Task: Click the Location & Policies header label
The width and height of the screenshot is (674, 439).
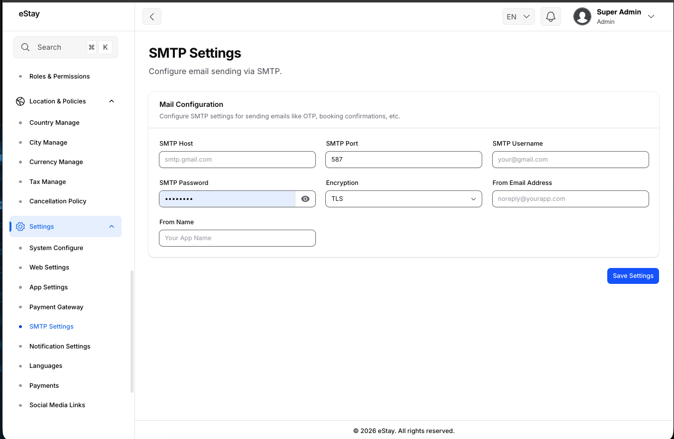Action: 58,101
